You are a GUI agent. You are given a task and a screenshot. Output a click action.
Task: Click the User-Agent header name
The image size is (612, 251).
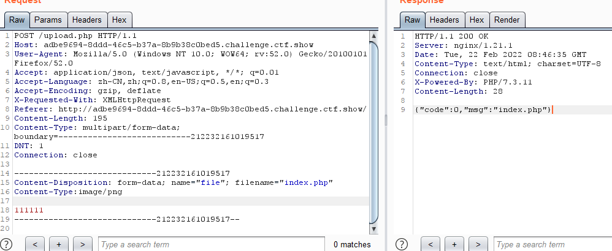point(39,54)
